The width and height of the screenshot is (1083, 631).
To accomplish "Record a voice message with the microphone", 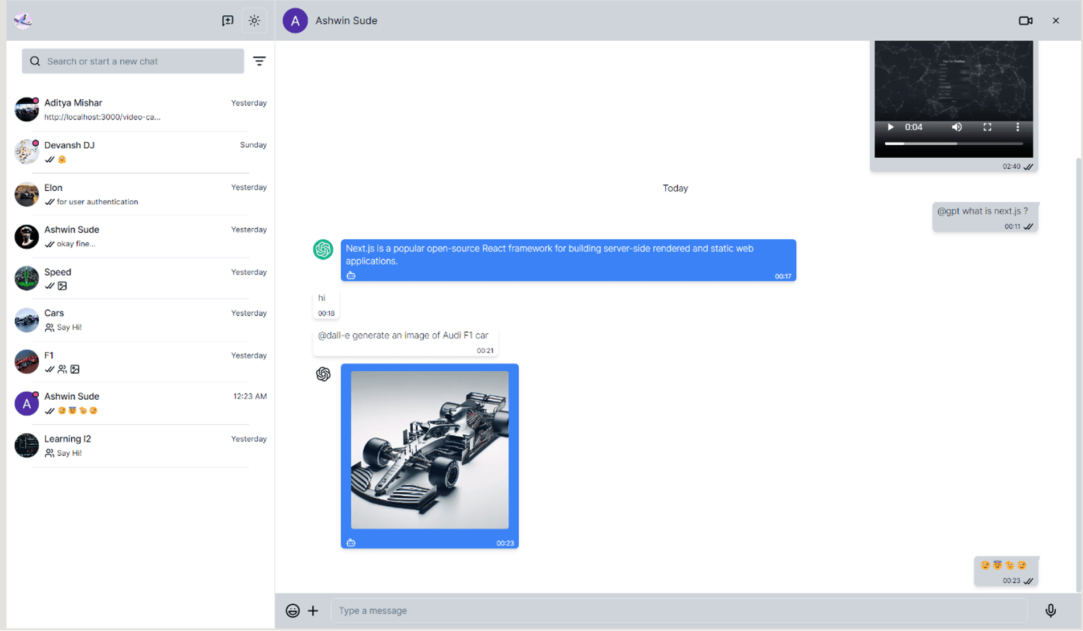I will pos(1050,610).
